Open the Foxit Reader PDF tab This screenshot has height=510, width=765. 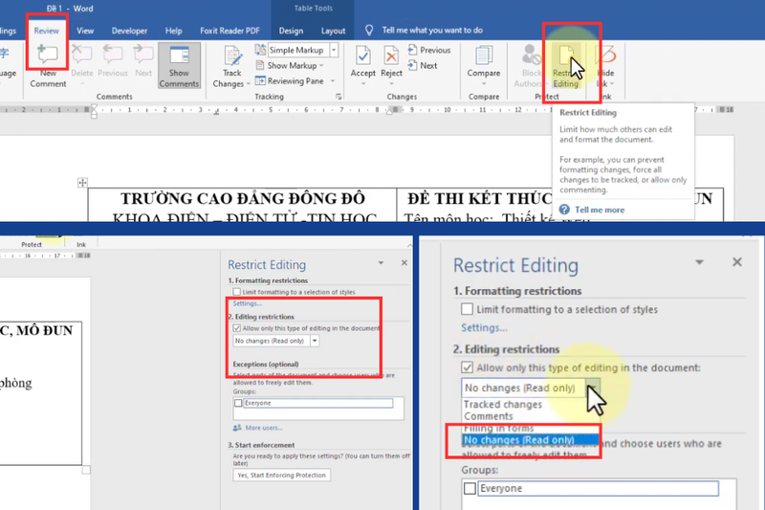pyautogui.click(x=229, y=31)
